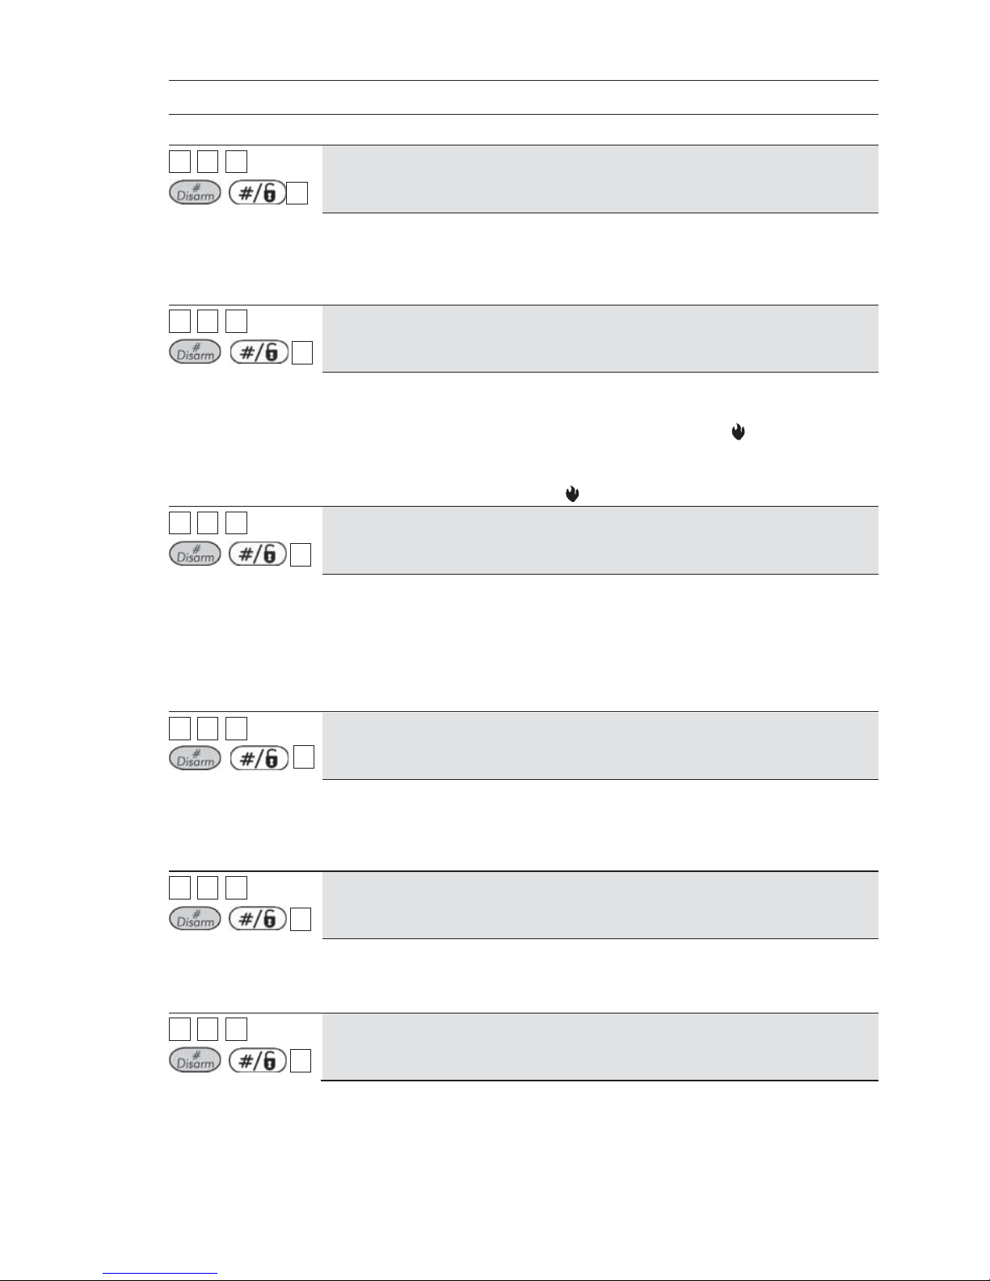Check the middle empty box in the fifth row

pos(208,887)
